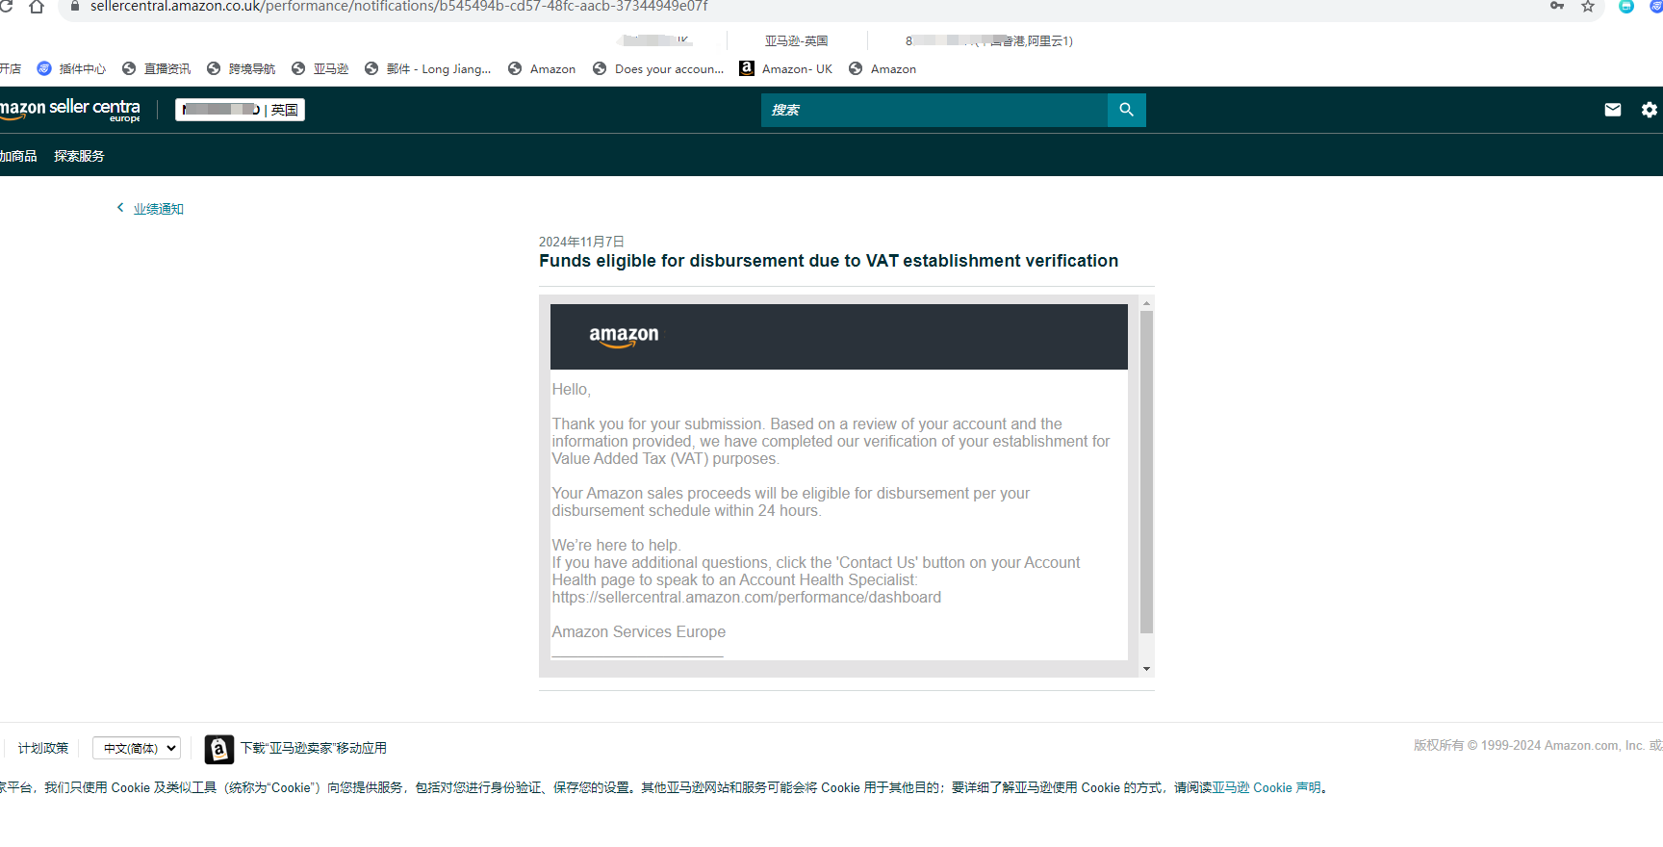Open the 亚马逊 Cookie 声明 link
Viewport: 1663px width, 847px height.
coord(1266,787)
